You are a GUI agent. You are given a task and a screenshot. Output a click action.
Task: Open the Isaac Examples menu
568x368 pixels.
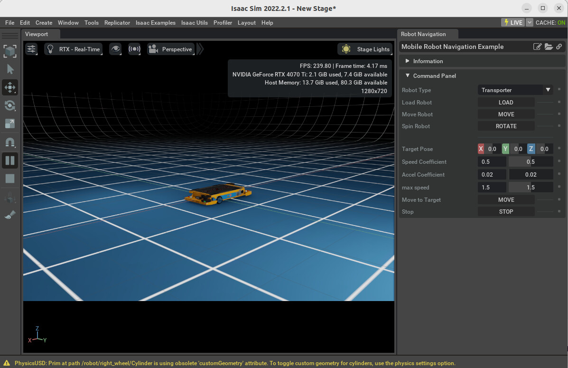pos(156,22)
